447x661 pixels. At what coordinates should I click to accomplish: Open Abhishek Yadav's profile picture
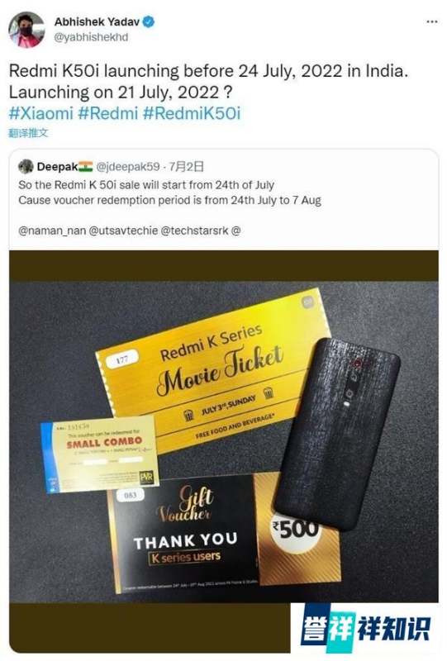(26, 30)
